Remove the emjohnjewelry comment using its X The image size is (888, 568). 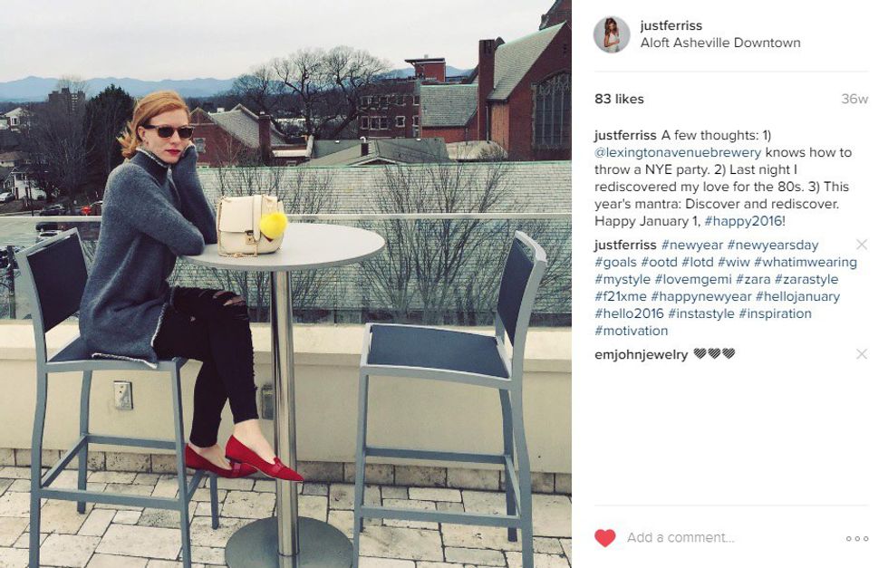click(x=862, y=354)
